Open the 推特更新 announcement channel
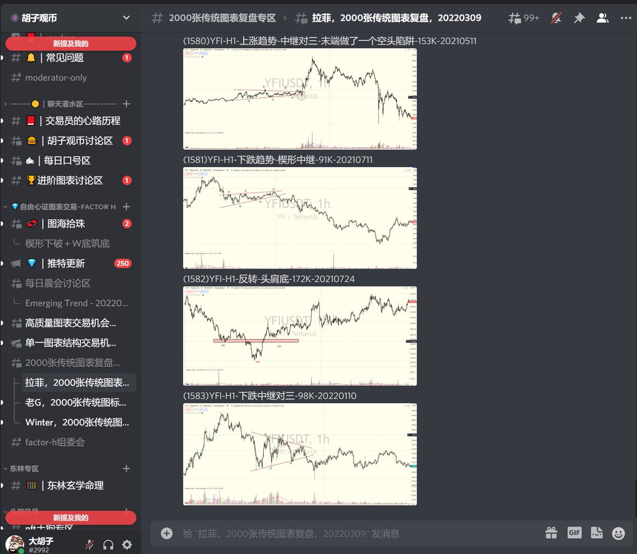The width and height of the screenshot is (637, 554). click(71, 263)
